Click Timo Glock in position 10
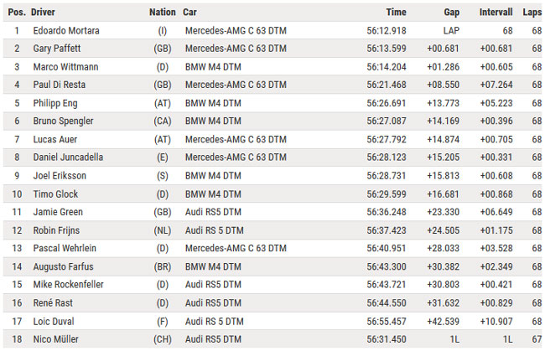 pos(55,194)
